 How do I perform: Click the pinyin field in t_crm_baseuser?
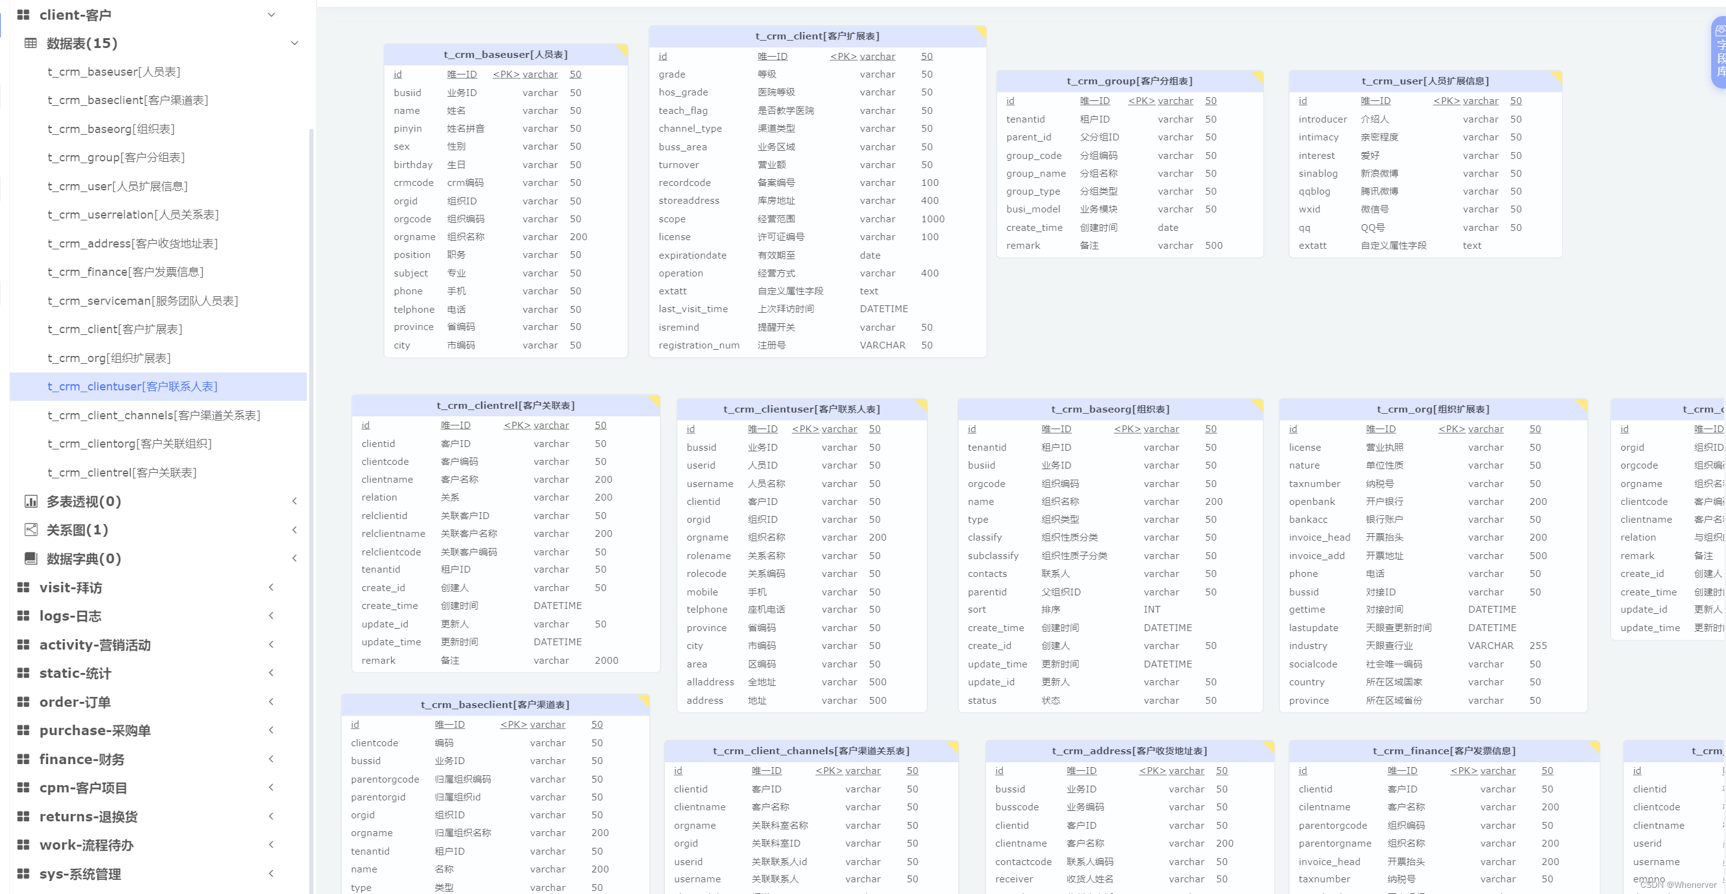point(408,129)
